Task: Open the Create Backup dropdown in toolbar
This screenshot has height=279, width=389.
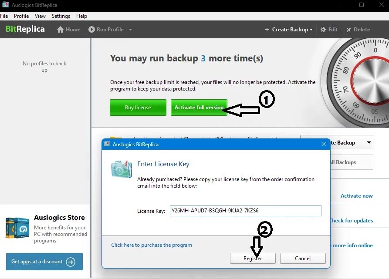Action: 289,30
